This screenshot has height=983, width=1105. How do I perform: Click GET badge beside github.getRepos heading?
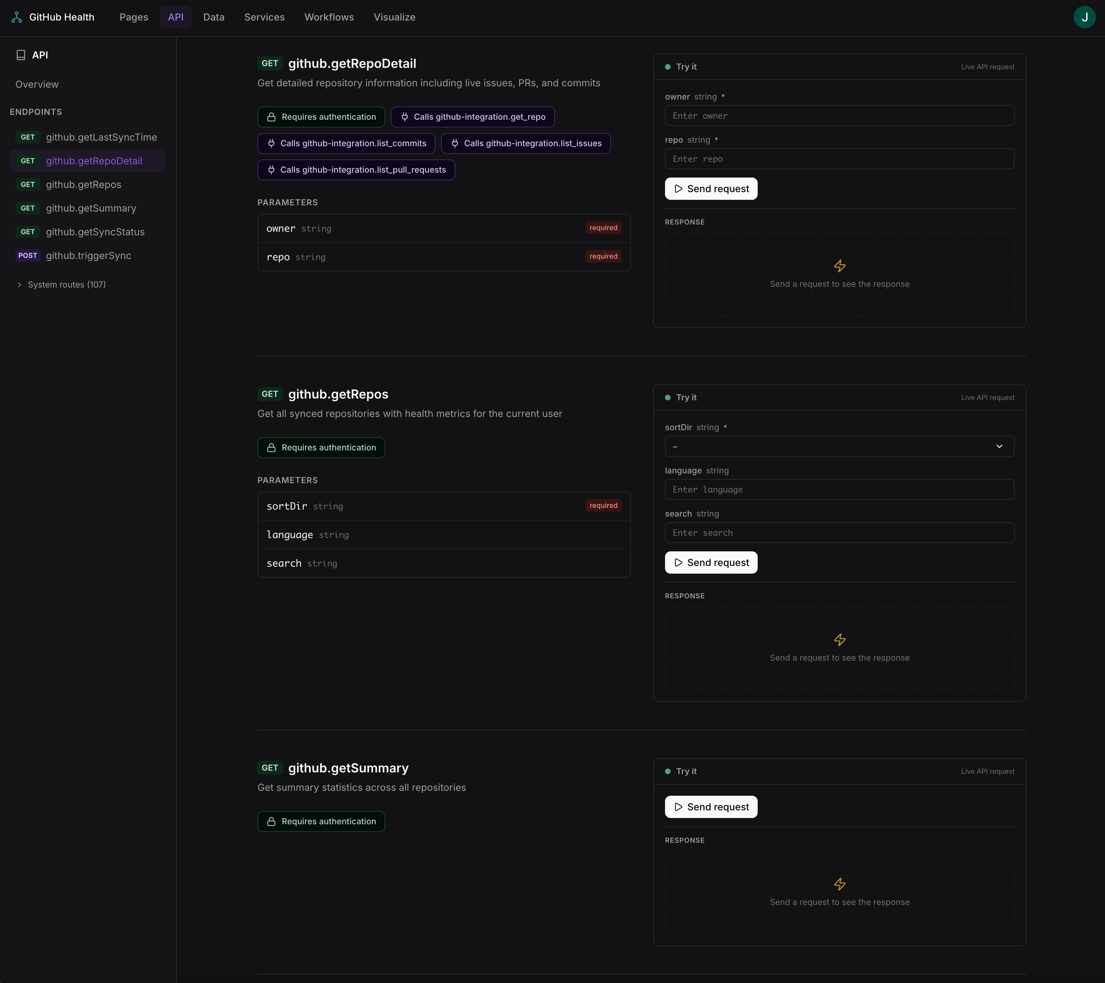click(x=270, y=394)
